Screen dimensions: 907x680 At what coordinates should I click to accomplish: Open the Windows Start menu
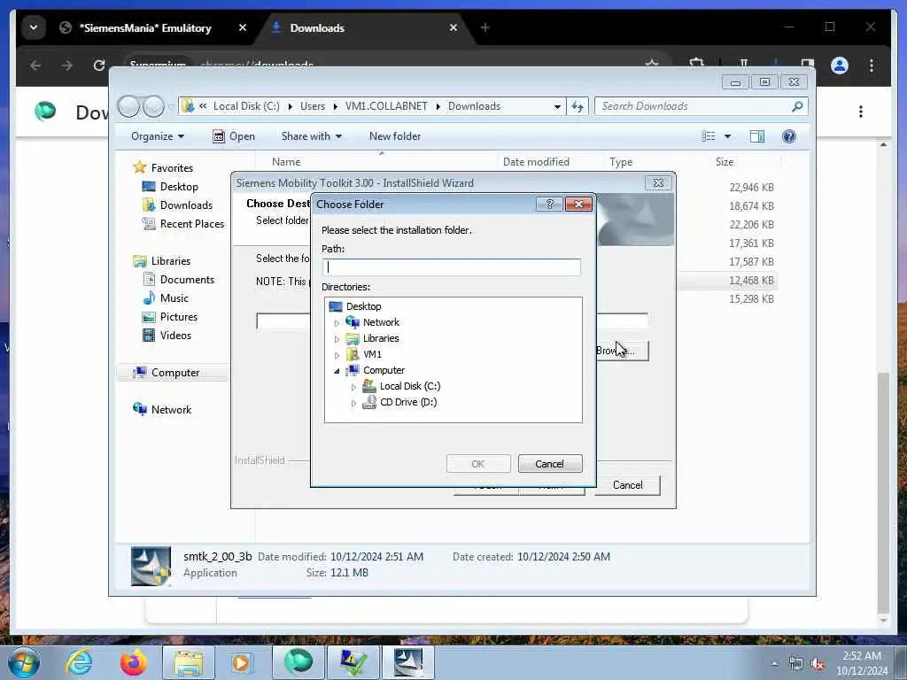click(23, 662)
